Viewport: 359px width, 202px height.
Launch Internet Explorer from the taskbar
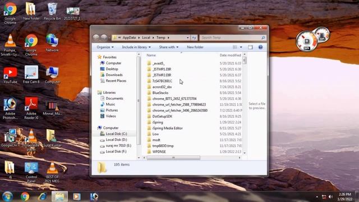(43, 196)
